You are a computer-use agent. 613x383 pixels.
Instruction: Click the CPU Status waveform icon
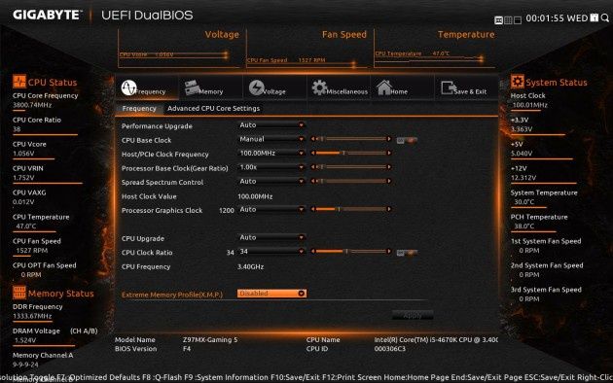pos(19,82)
